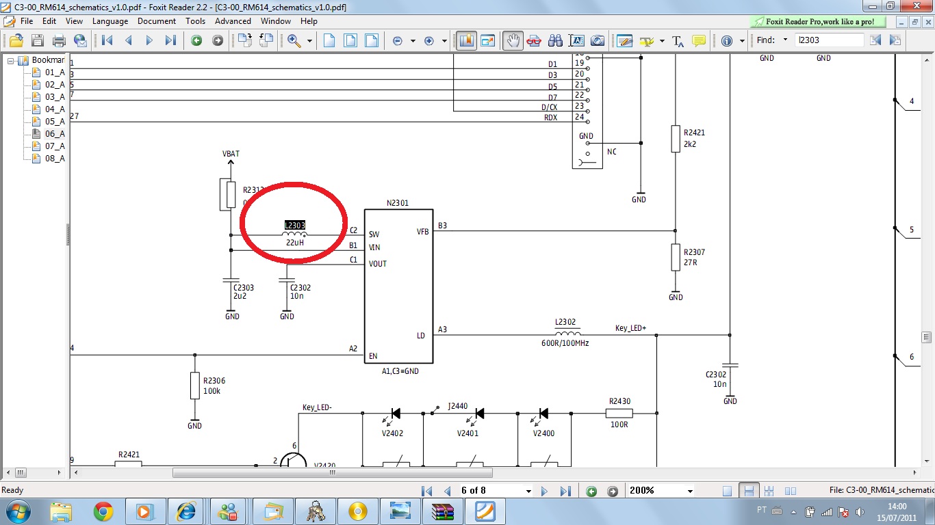The width and height of the screenshot is (935, 525).
Task: Open the Edit menu
Action: click(x=49, y=21)
